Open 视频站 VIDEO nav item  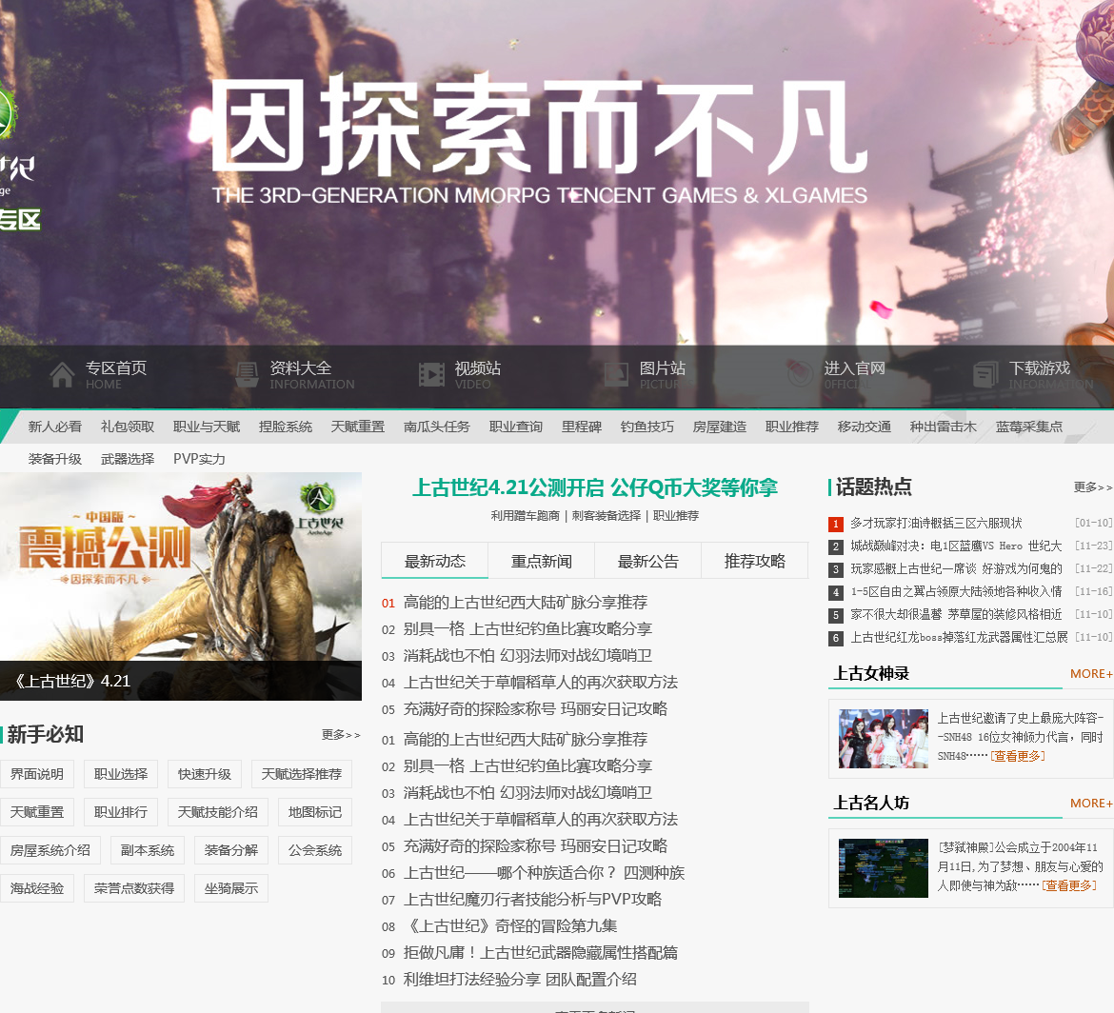(477, 374)
